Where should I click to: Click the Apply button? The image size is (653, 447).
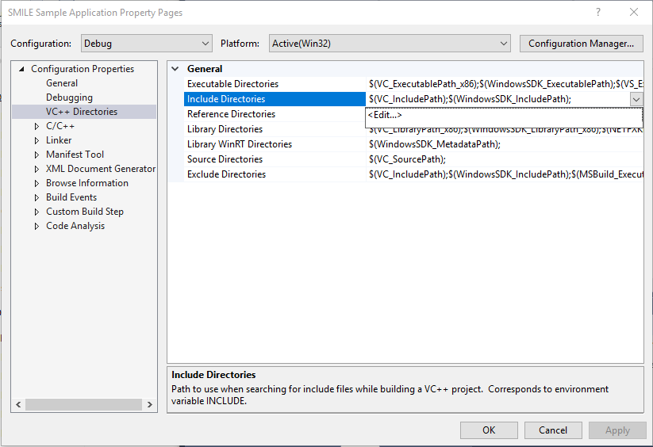tap(617, 430)
